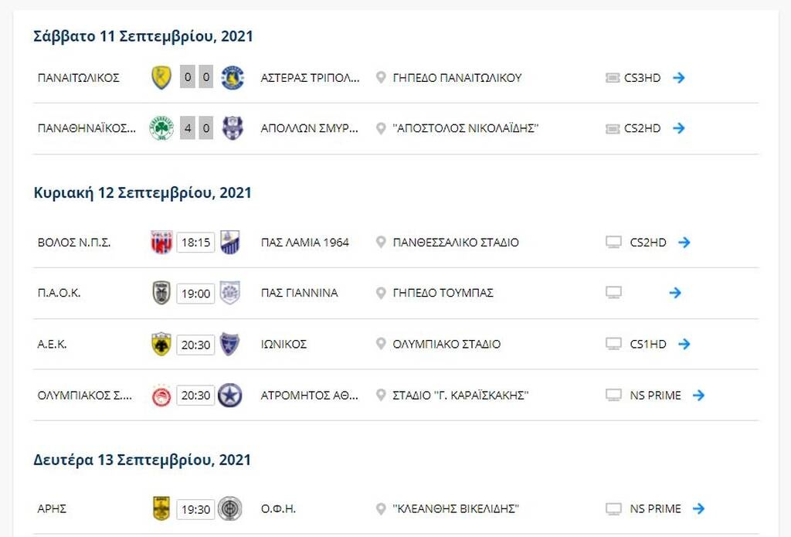791x537 pixels.
Task: Click the ΠΑΣ ΛΑΜΙΑ 1964 team name
Action: (304, 242)
